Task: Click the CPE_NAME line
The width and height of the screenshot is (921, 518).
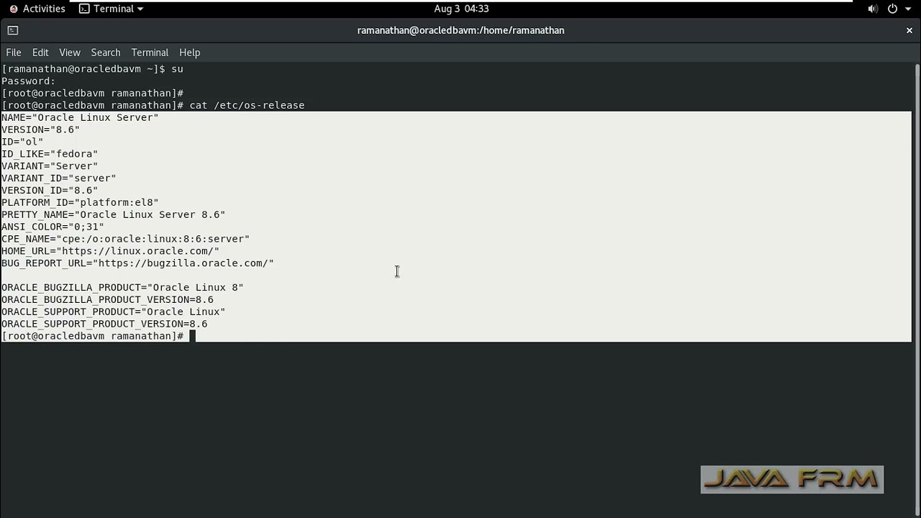Action: 126,239
